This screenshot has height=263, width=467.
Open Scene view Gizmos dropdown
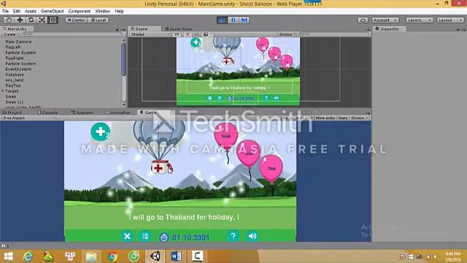tap(287, 34)
